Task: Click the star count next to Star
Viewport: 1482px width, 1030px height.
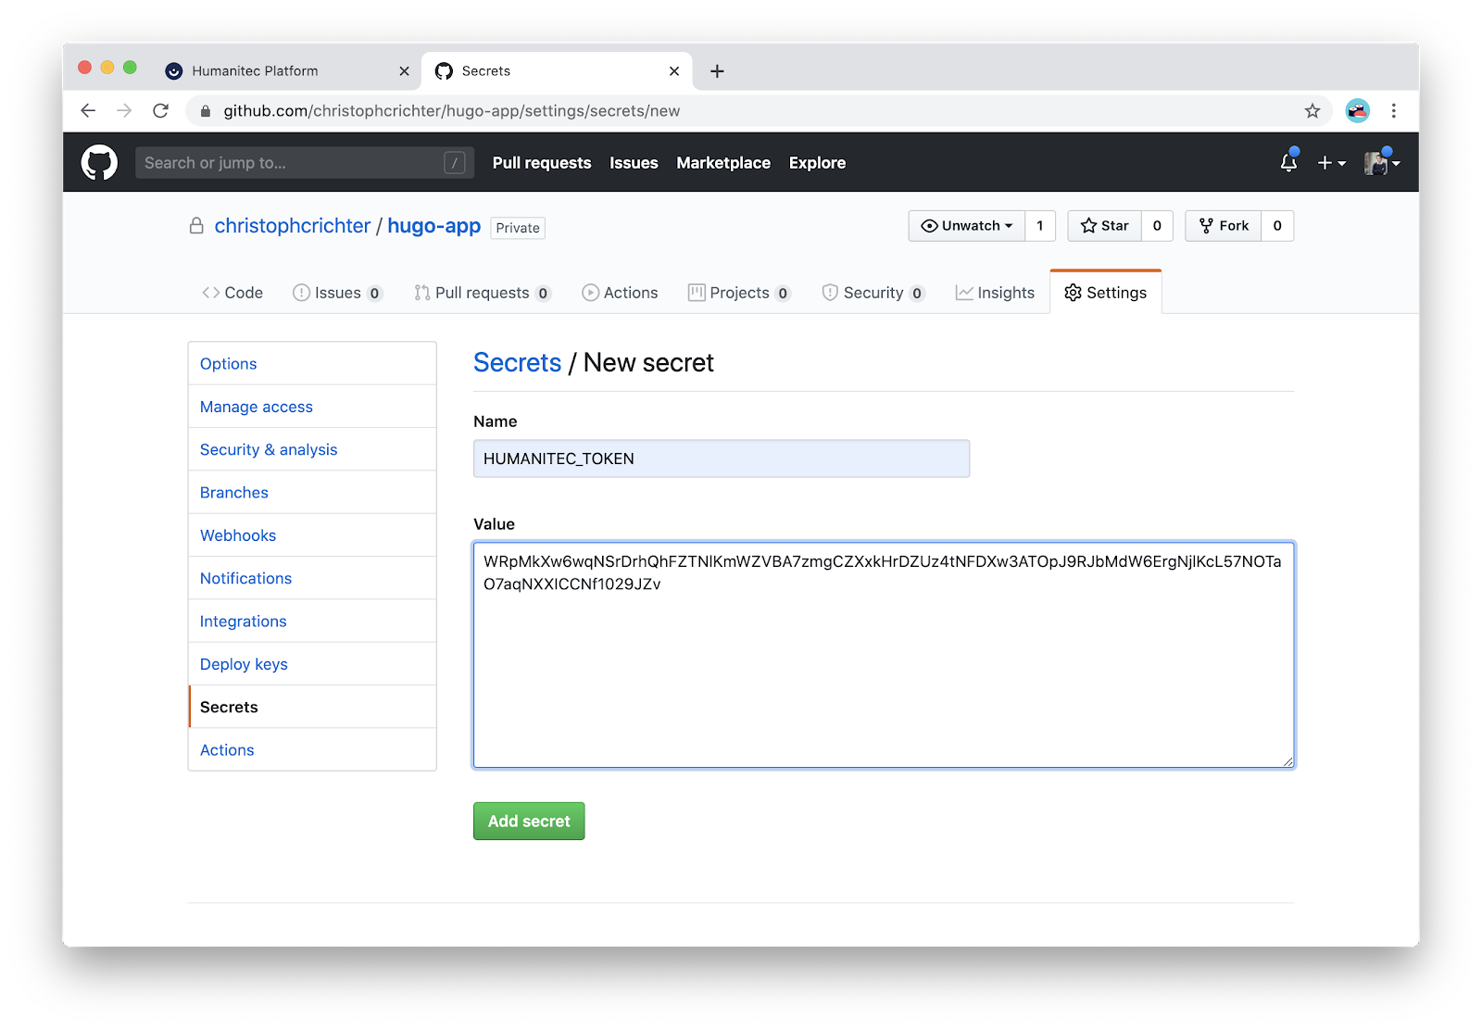Action: (1157, 226)
